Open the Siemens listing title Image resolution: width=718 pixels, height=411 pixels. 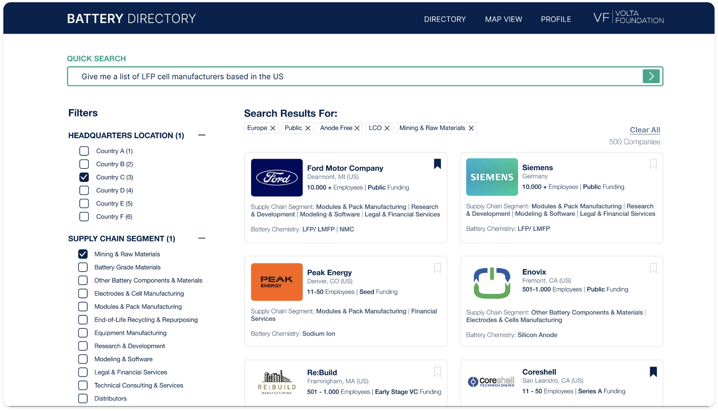point(537,168)
